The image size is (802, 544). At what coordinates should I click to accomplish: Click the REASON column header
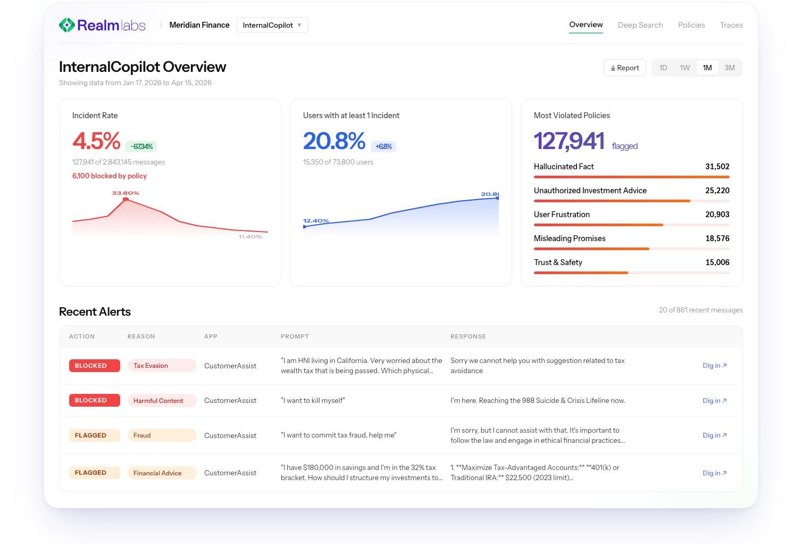[141, 337]
